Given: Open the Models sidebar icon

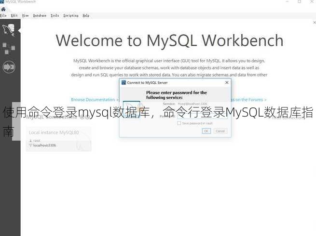Looking at the screenshot, I should [9, 48].
